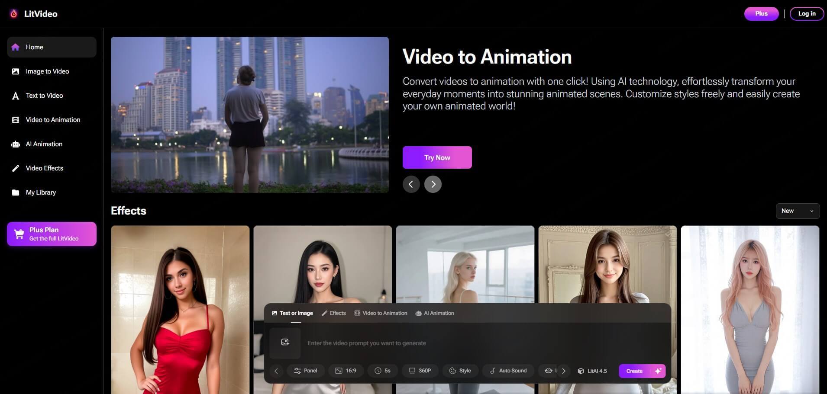
Task: Open the New effects sorting dropdown
Action: pos(797,211)
